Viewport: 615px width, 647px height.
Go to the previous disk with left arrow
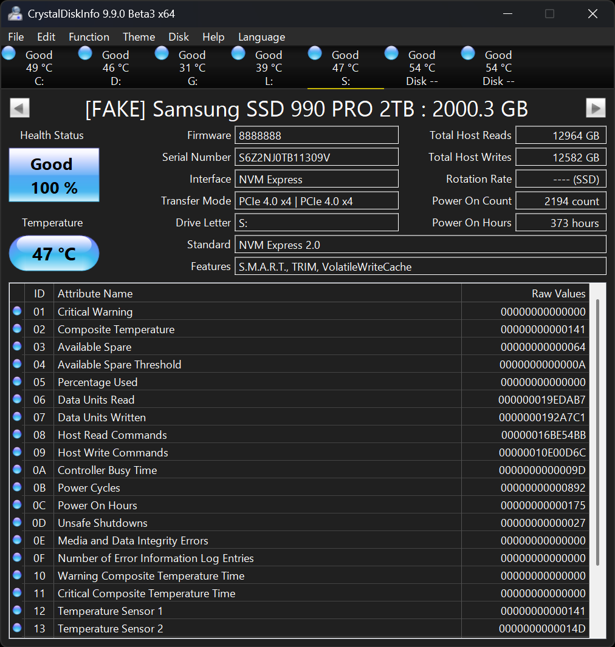click(x=19, y=108)
